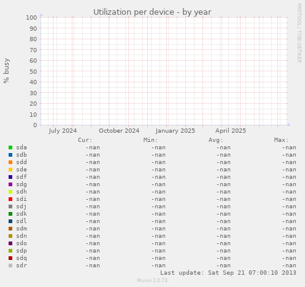This screenshot has height=287, width=305.
Task: Click the sdf device label
Action: coord(21,177)
